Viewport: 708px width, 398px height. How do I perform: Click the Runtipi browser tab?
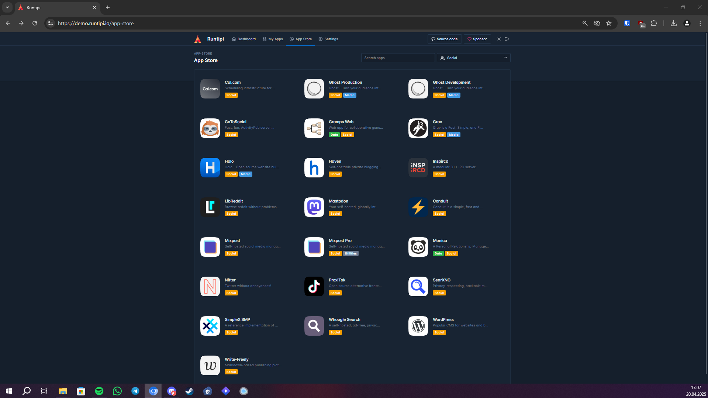pos(57,7)
